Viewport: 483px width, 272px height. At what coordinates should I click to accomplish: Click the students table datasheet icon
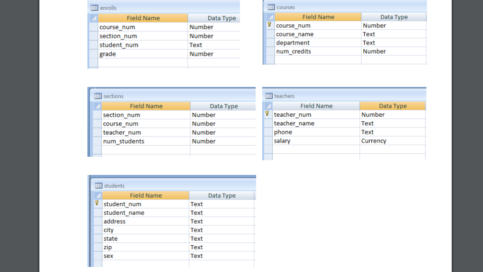99,186
